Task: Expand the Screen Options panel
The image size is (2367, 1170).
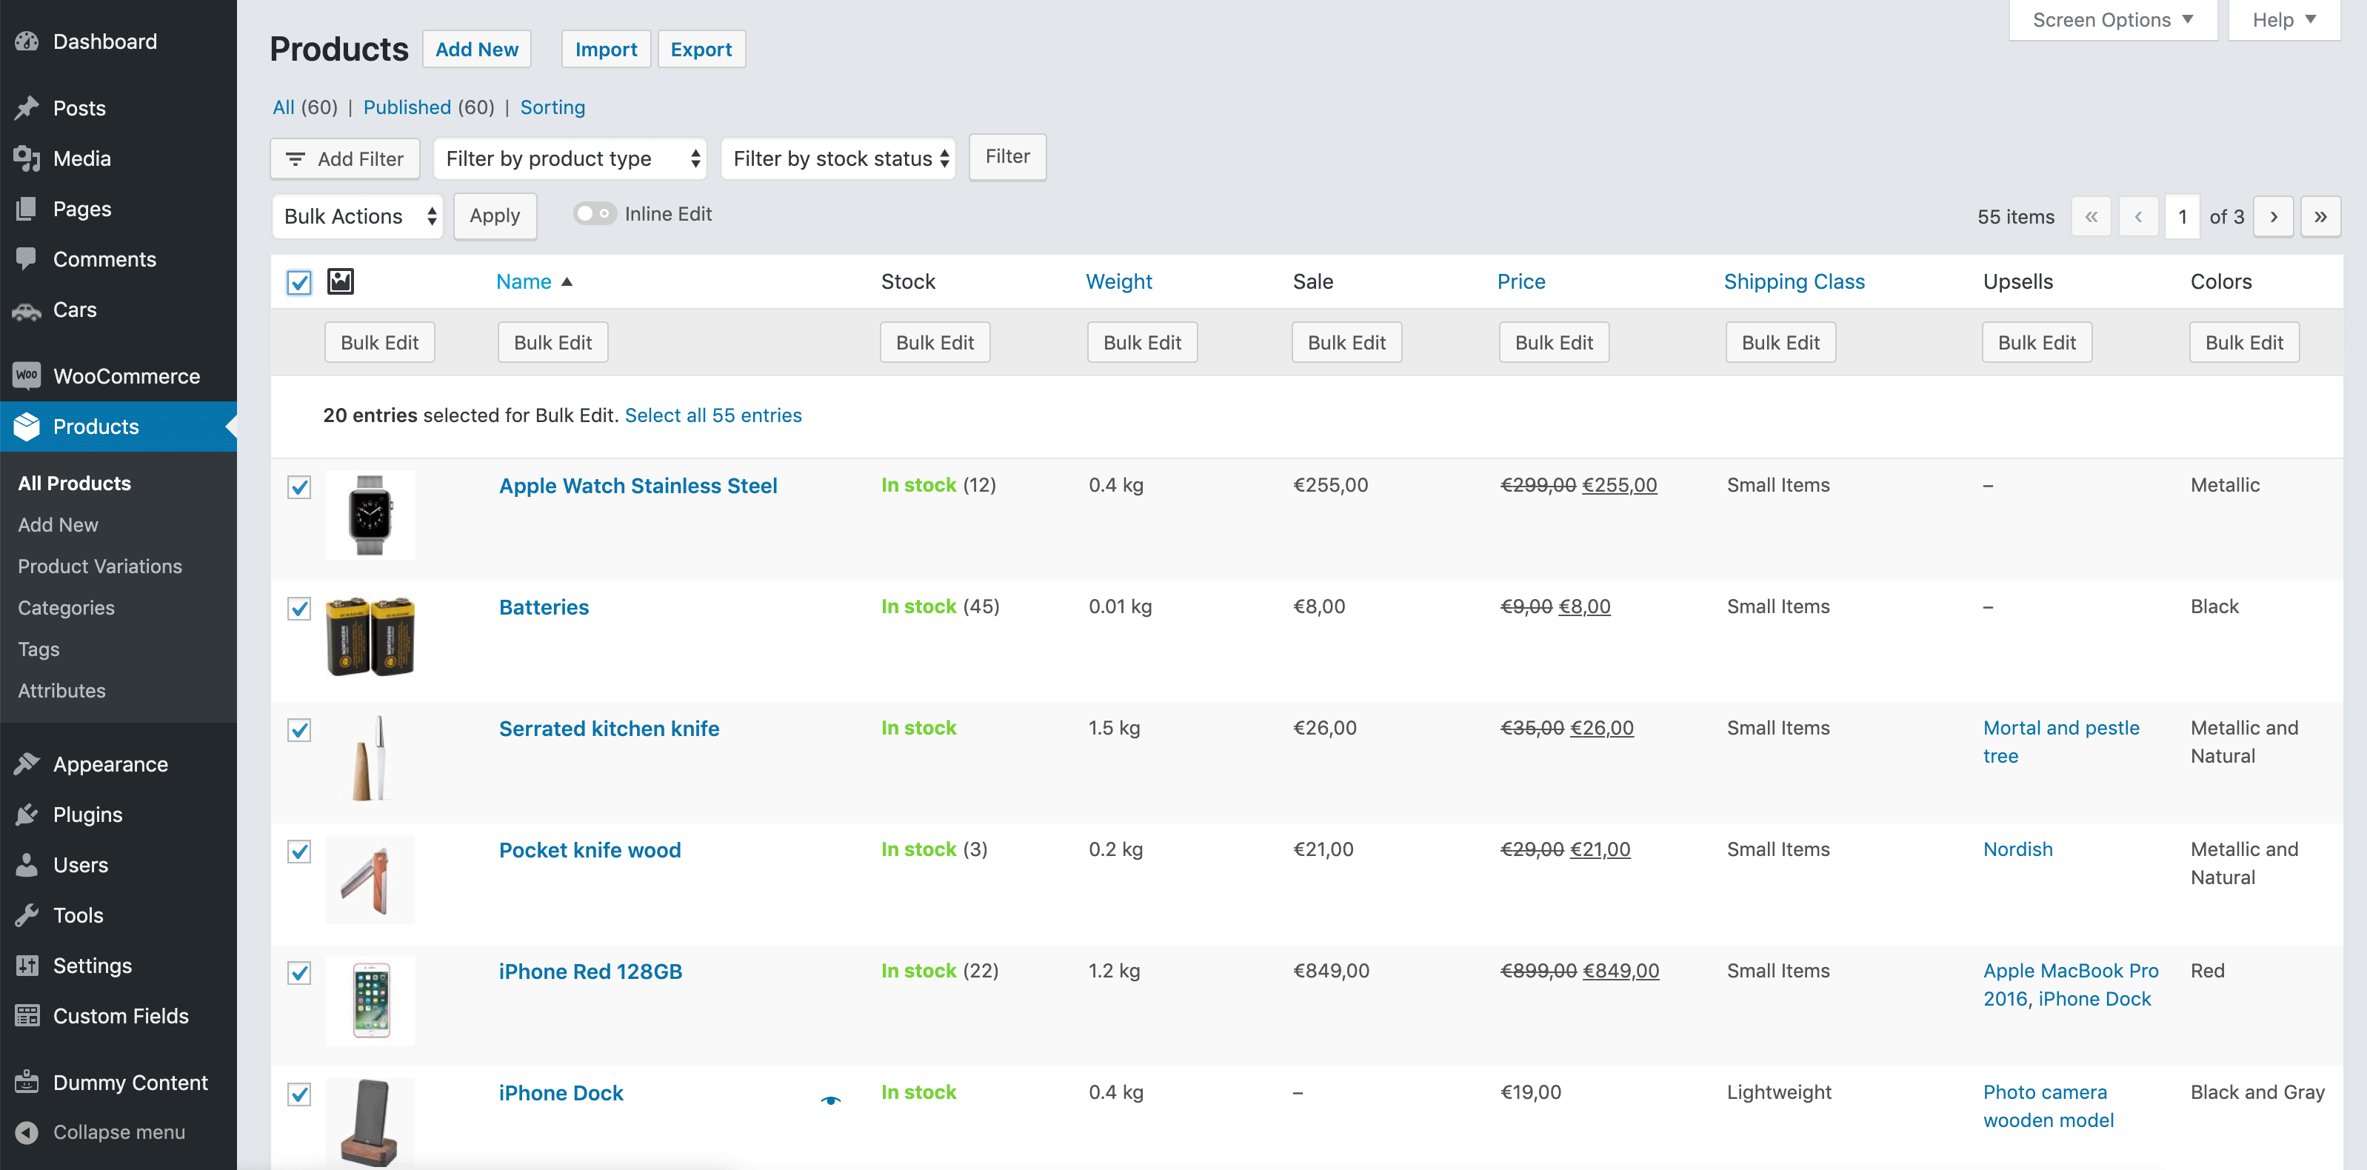Action: pos(2111,20)
